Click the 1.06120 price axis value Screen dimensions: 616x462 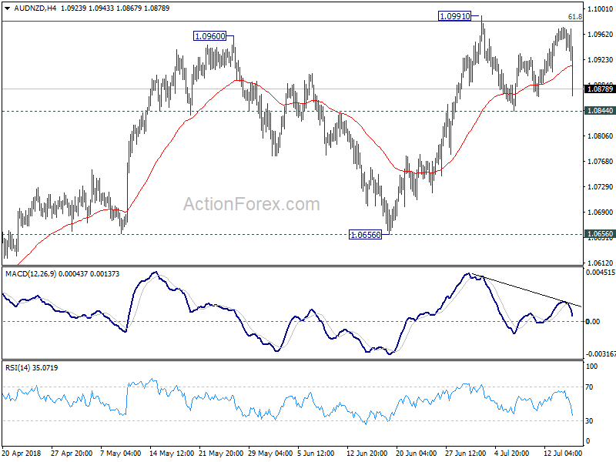click(x=600, y=263)
